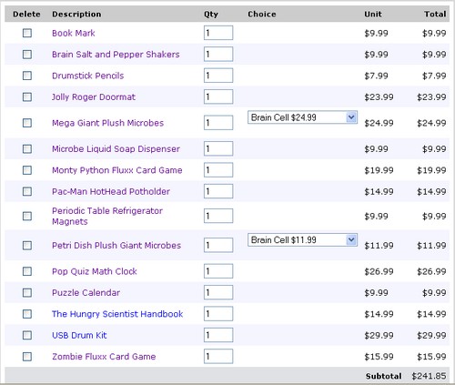This screenshot has height=385, width=455.
Task: Open Periodic Table Refrigerator Magnets product link
Action: (x=107, y=216)
